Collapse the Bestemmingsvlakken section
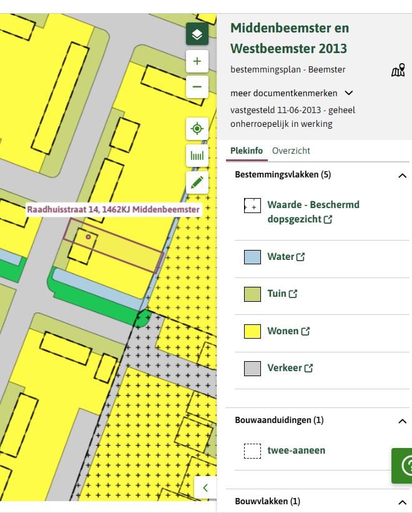The width and height of the screenshot is (412, 513). (402, 175)
